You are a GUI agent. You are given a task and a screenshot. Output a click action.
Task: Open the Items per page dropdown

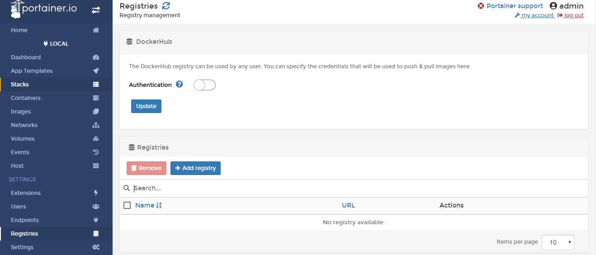(x=558, y=242)
